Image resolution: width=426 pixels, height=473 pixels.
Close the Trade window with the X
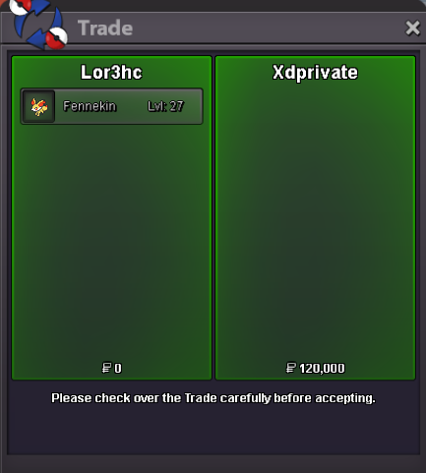412,28
